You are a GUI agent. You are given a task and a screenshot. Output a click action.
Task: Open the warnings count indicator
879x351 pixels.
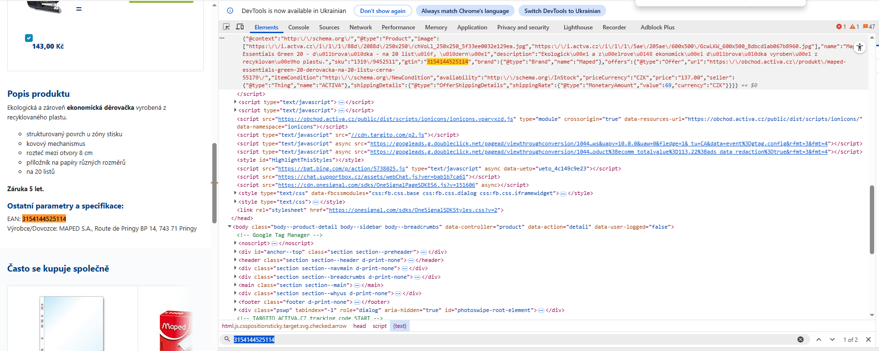coord(854,27)
